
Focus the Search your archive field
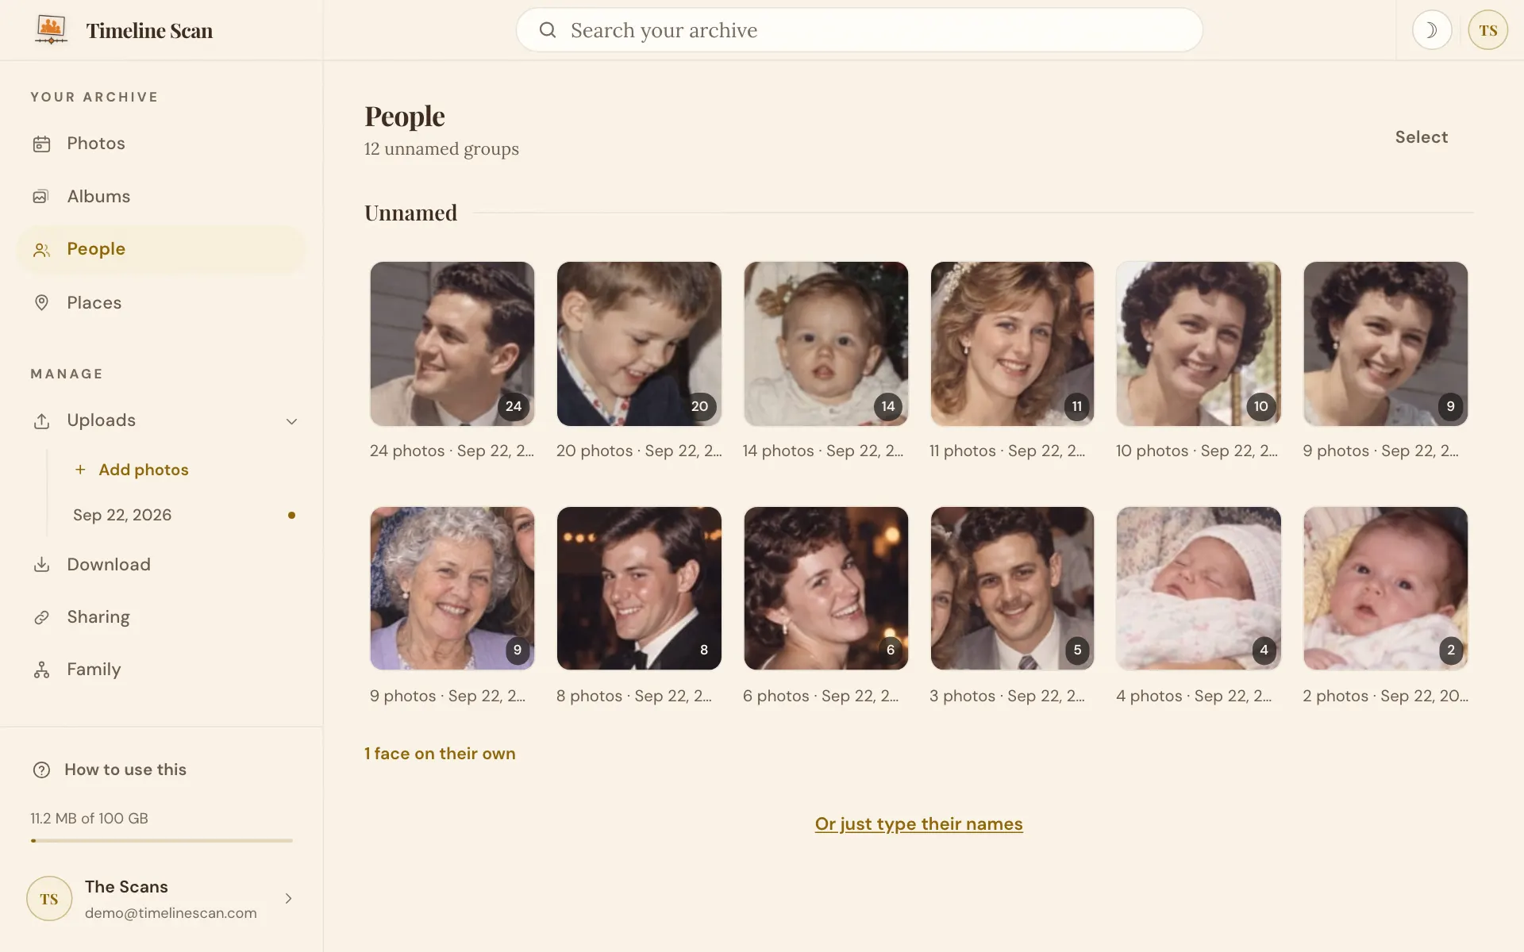click(859, 30)
